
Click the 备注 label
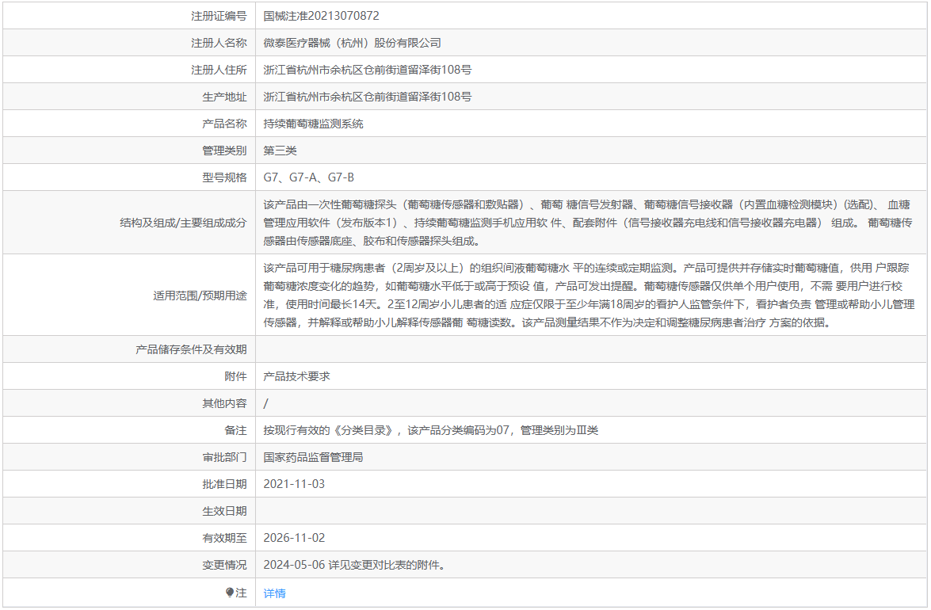(x=235, y=430)
